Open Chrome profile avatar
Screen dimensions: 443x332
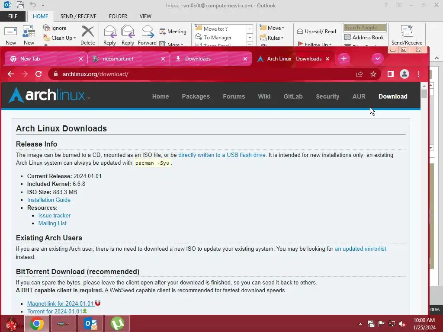coord(404,74)
